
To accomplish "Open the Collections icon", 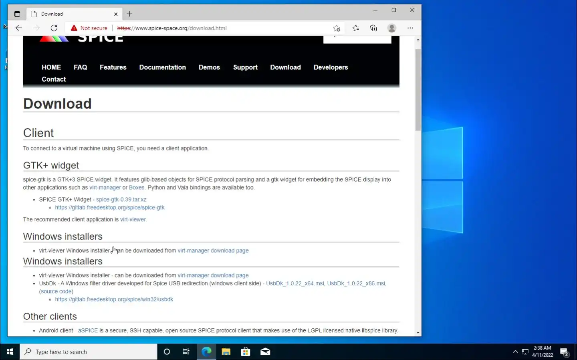I will pyautogui.click(x=373, y=28).
